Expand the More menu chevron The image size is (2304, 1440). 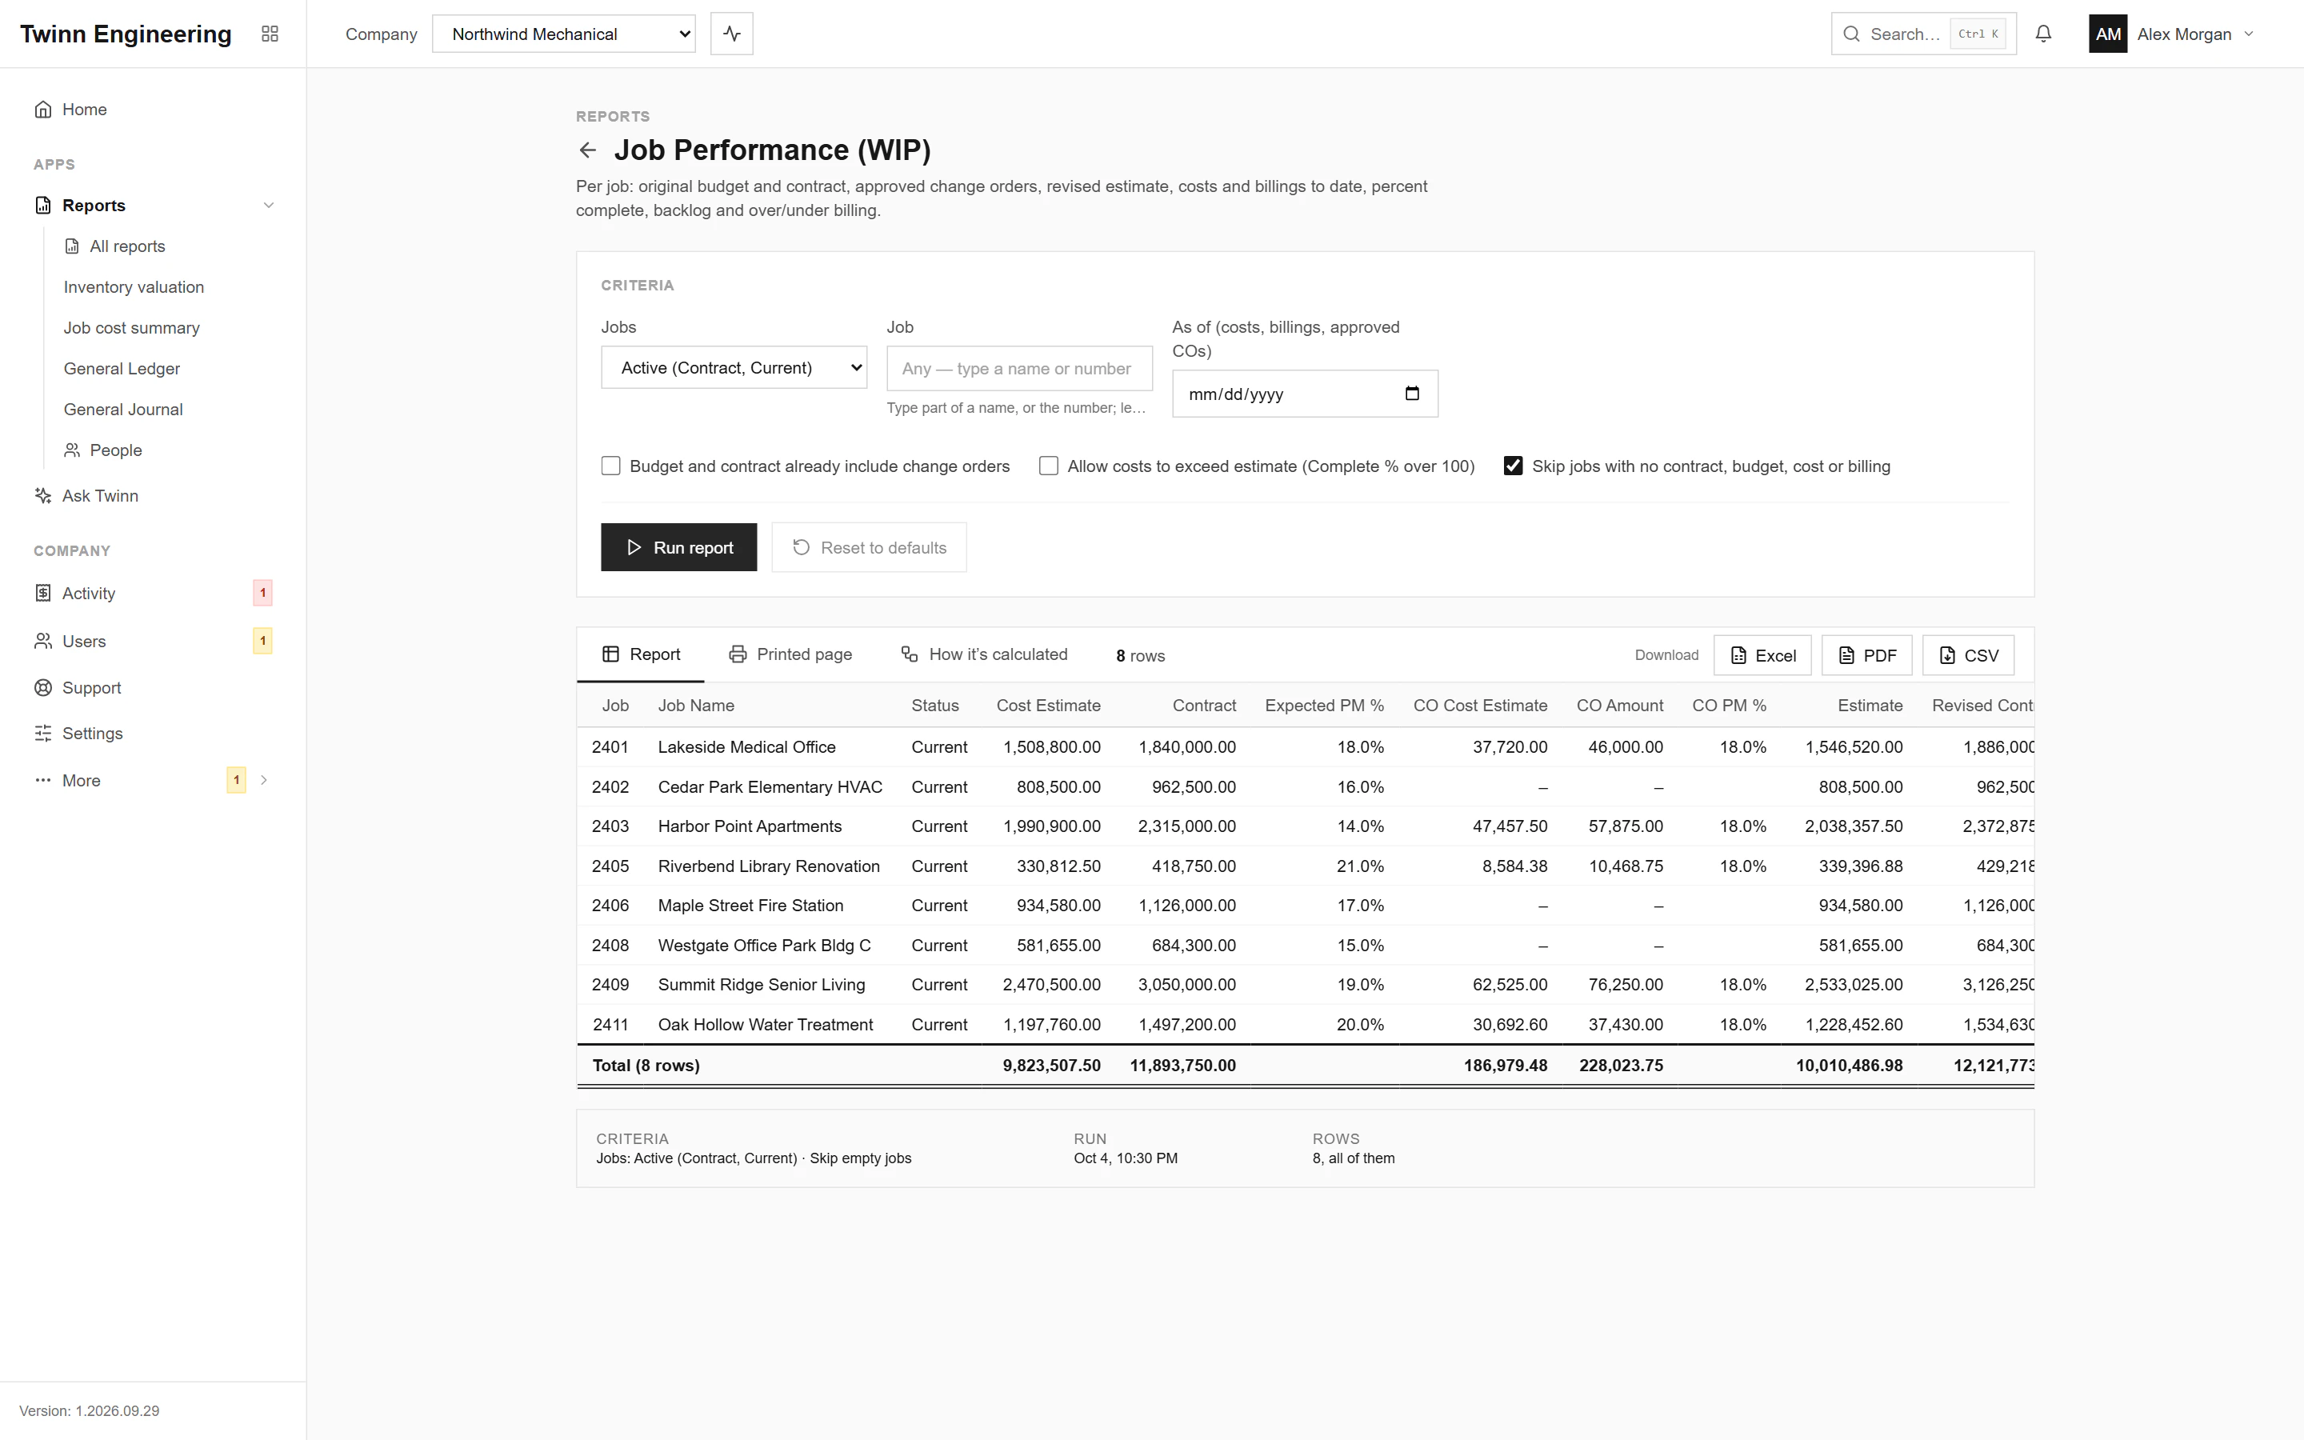coord(264,780)
